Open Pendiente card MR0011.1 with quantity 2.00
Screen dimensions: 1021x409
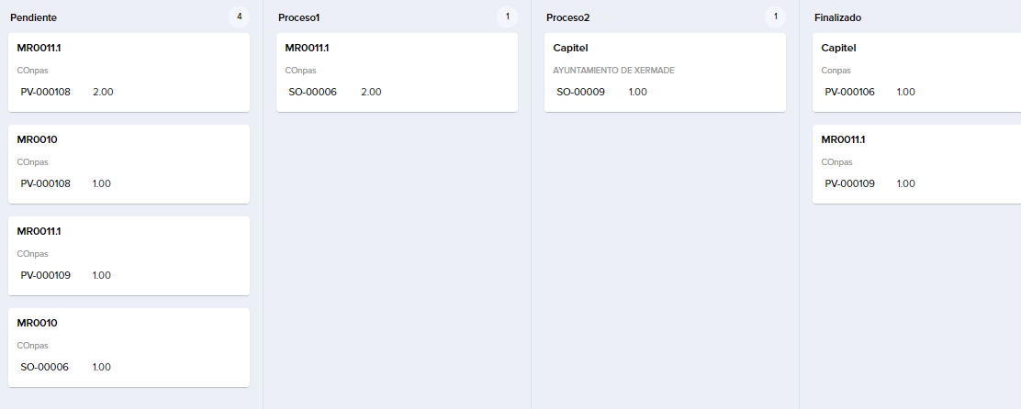[129, 72]
